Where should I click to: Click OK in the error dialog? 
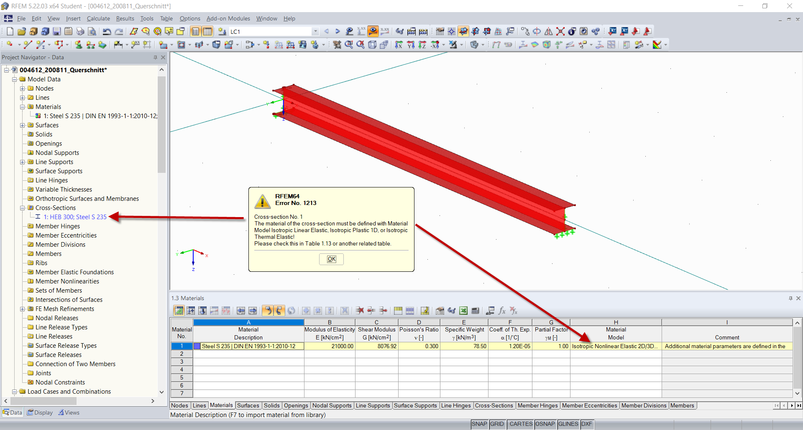pyautogui.click(x=332, y=259)
